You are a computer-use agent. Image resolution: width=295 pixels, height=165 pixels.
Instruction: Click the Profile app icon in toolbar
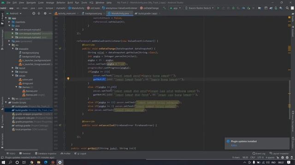pyautogui.click(x=243, y=8)
